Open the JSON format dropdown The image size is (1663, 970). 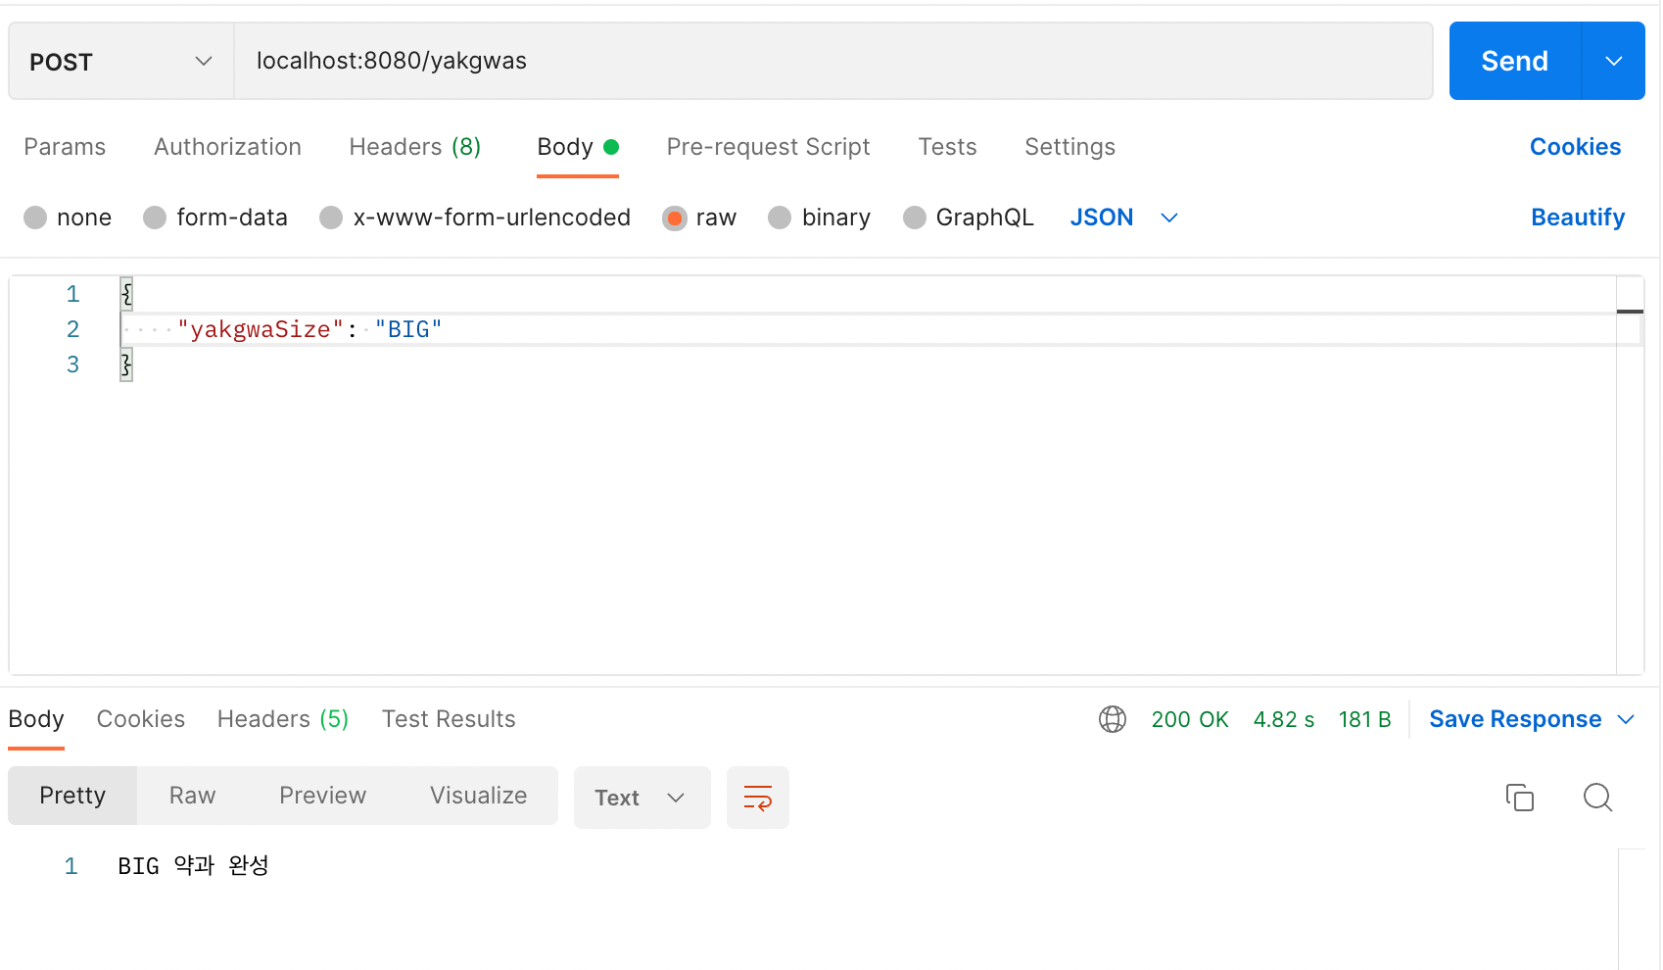pos(1124,218)
